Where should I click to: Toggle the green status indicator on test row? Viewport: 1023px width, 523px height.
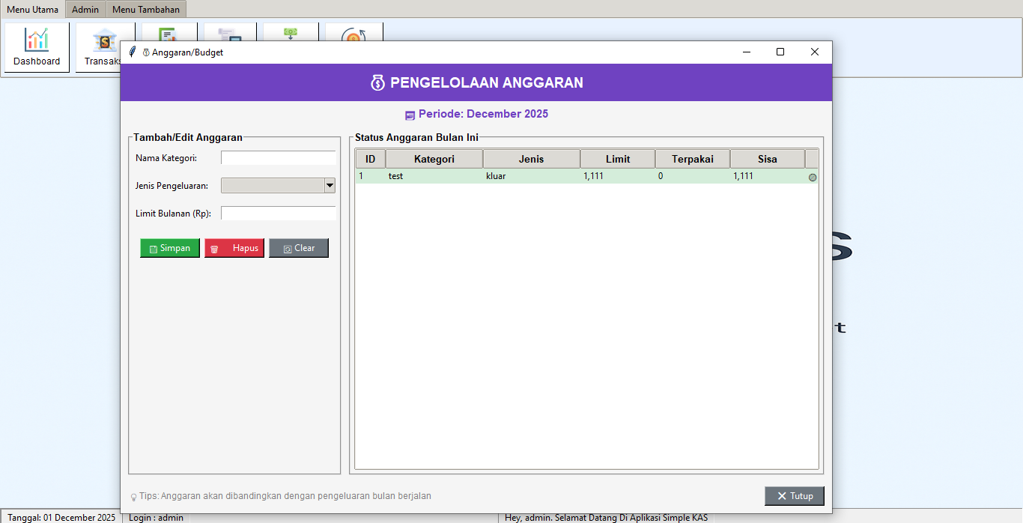tap(811, 177)
